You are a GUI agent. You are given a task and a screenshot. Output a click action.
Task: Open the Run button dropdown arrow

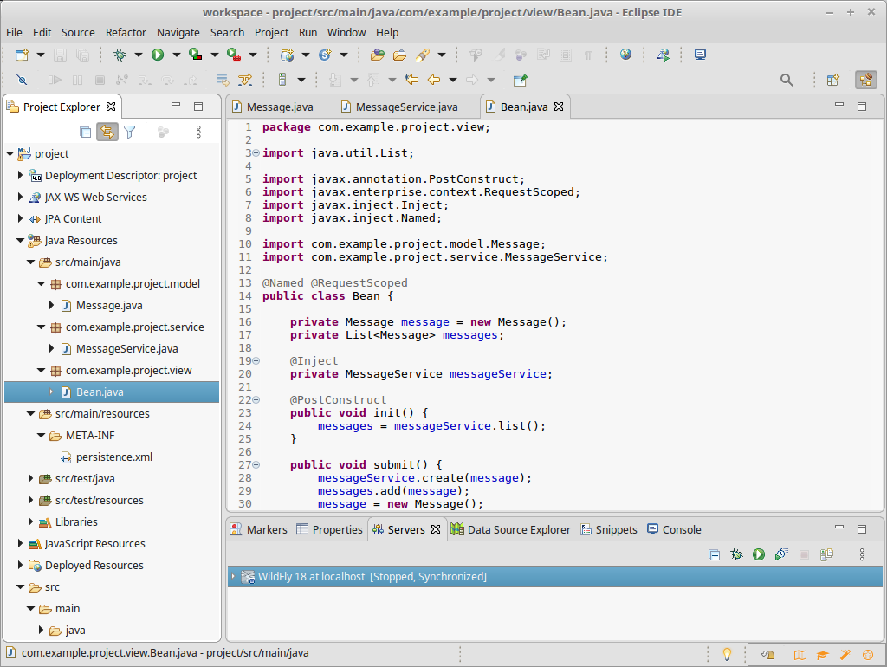tap(176, 55)
